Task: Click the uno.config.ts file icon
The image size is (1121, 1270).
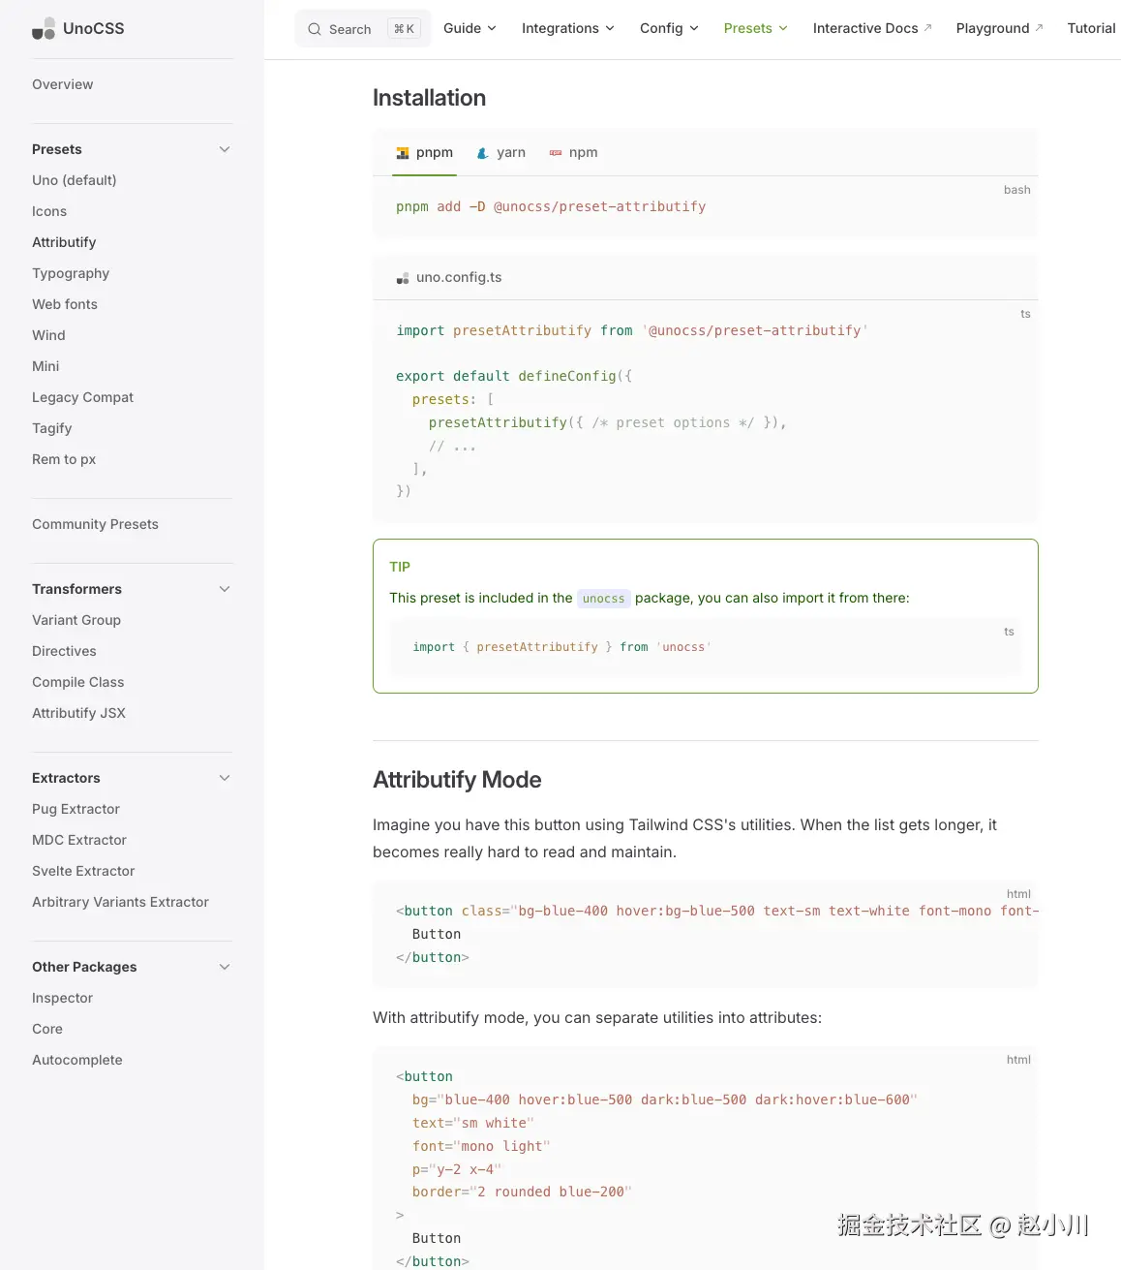Action: click(x=403, y=278)
